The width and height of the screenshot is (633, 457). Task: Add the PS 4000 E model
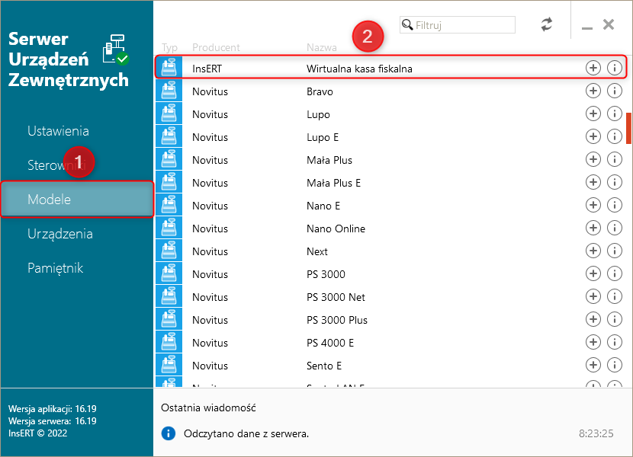593,342
